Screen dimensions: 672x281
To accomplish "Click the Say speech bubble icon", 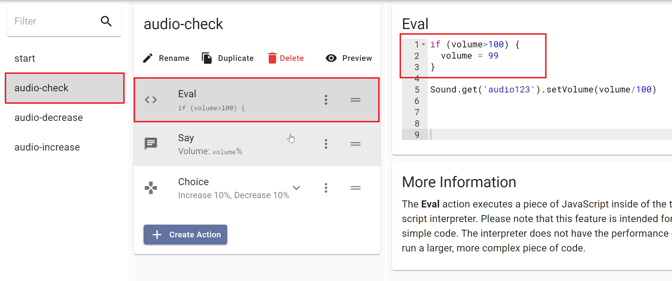I will pos(151,144).
